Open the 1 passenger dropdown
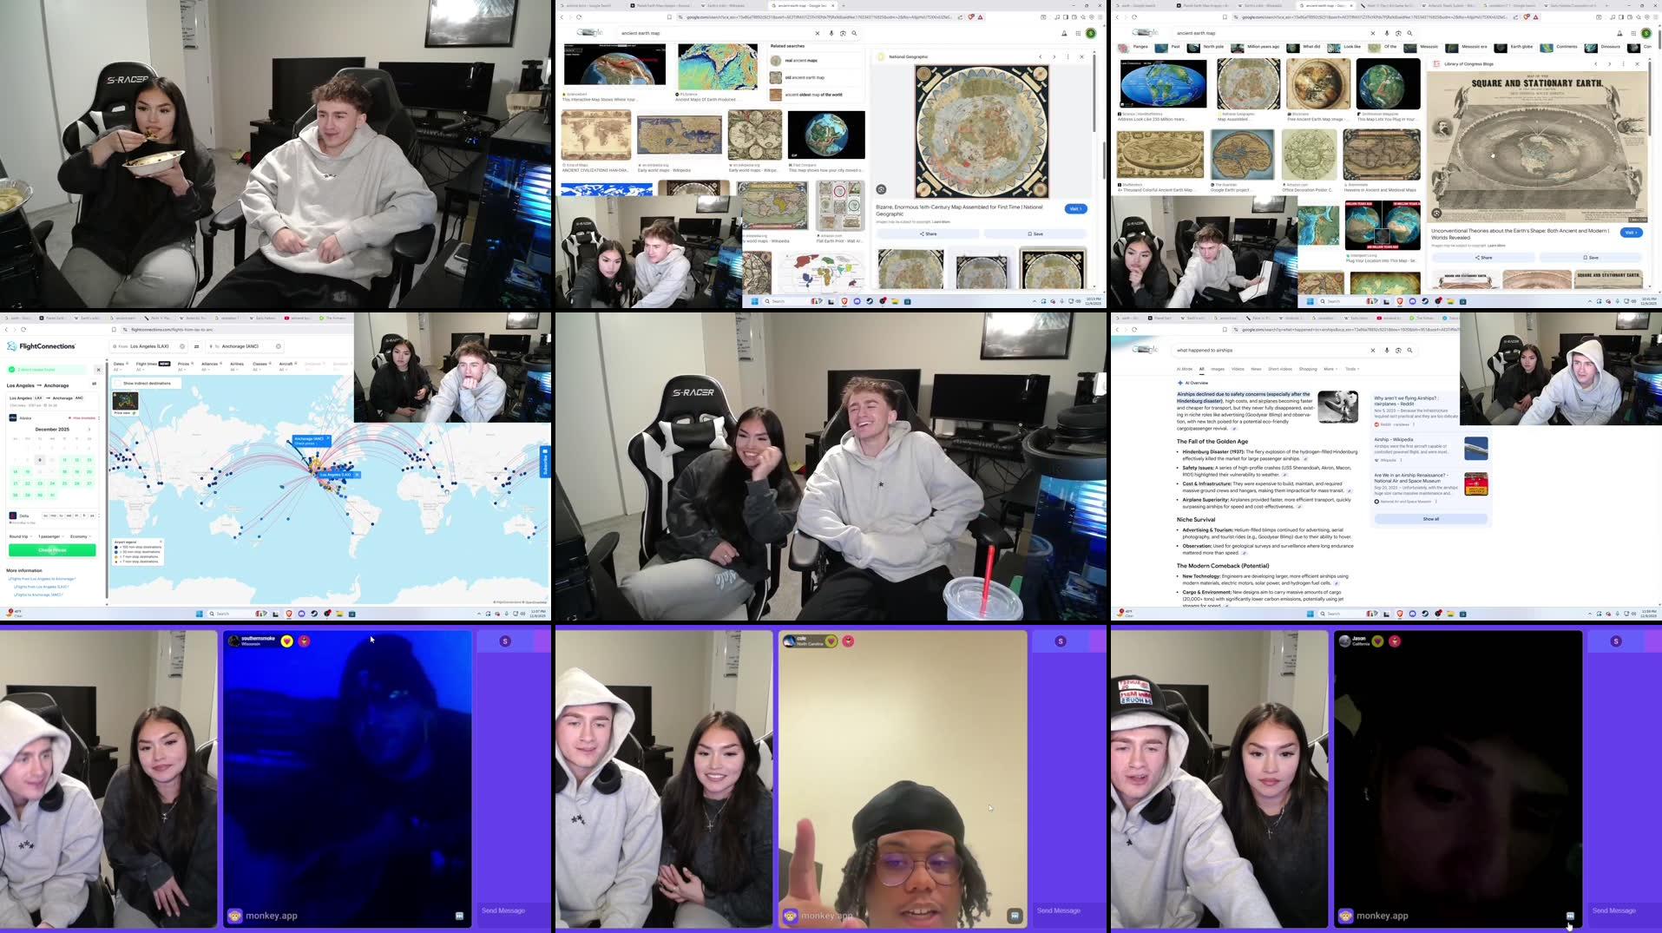 [x=50, y=536]
